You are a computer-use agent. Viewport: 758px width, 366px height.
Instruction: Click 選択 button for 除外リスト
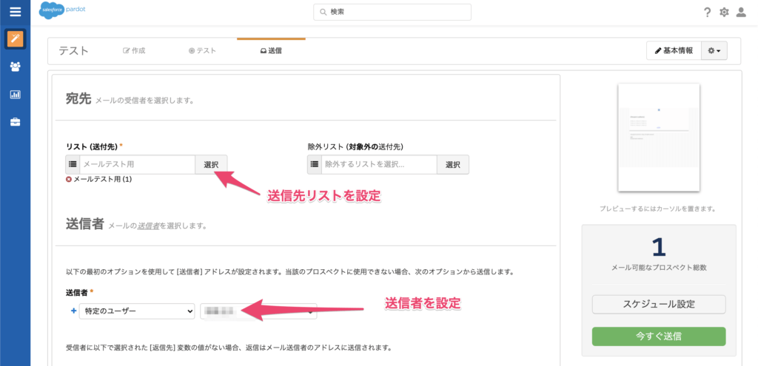[x=453, y=165]
